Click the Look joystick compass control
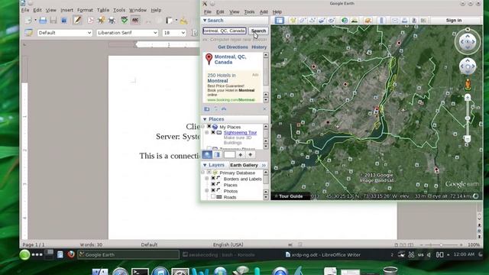Image resolution: width=489 pixels, height=275 pixels. point(467,42)
